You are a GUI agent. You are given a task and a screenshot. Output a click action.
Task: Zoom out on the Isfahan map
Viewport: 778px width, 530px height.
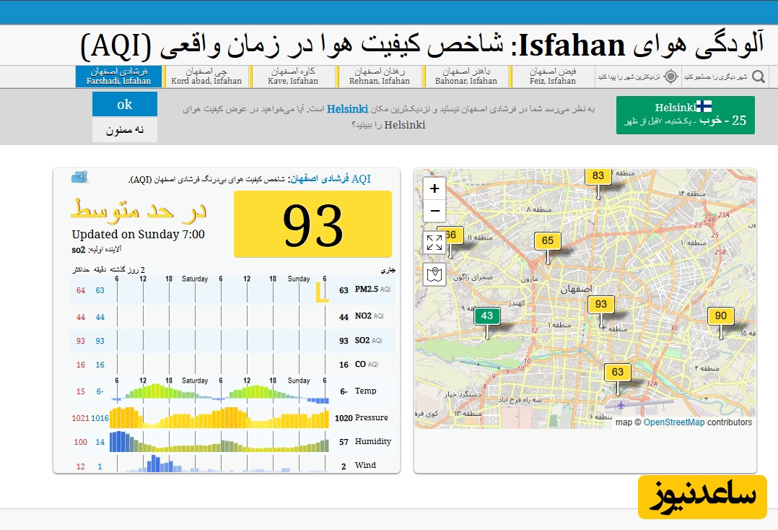click(434, 211)
